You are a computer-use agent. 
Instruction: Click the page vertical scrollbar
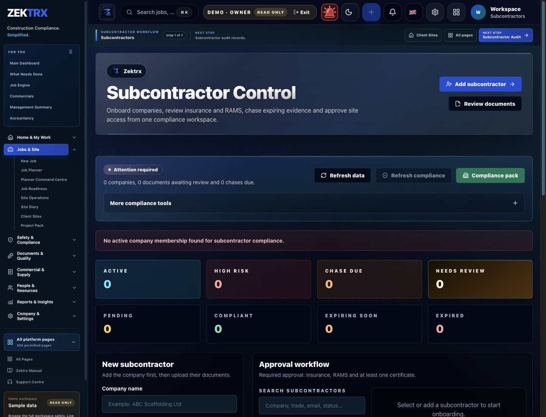click(x=543, y=99)
